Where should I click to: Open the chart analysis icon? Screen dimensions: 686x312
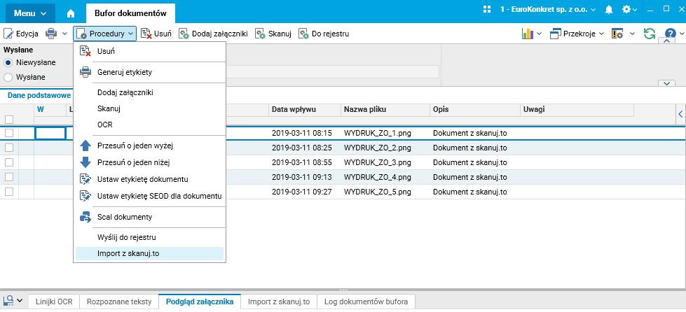click(528, 34)
